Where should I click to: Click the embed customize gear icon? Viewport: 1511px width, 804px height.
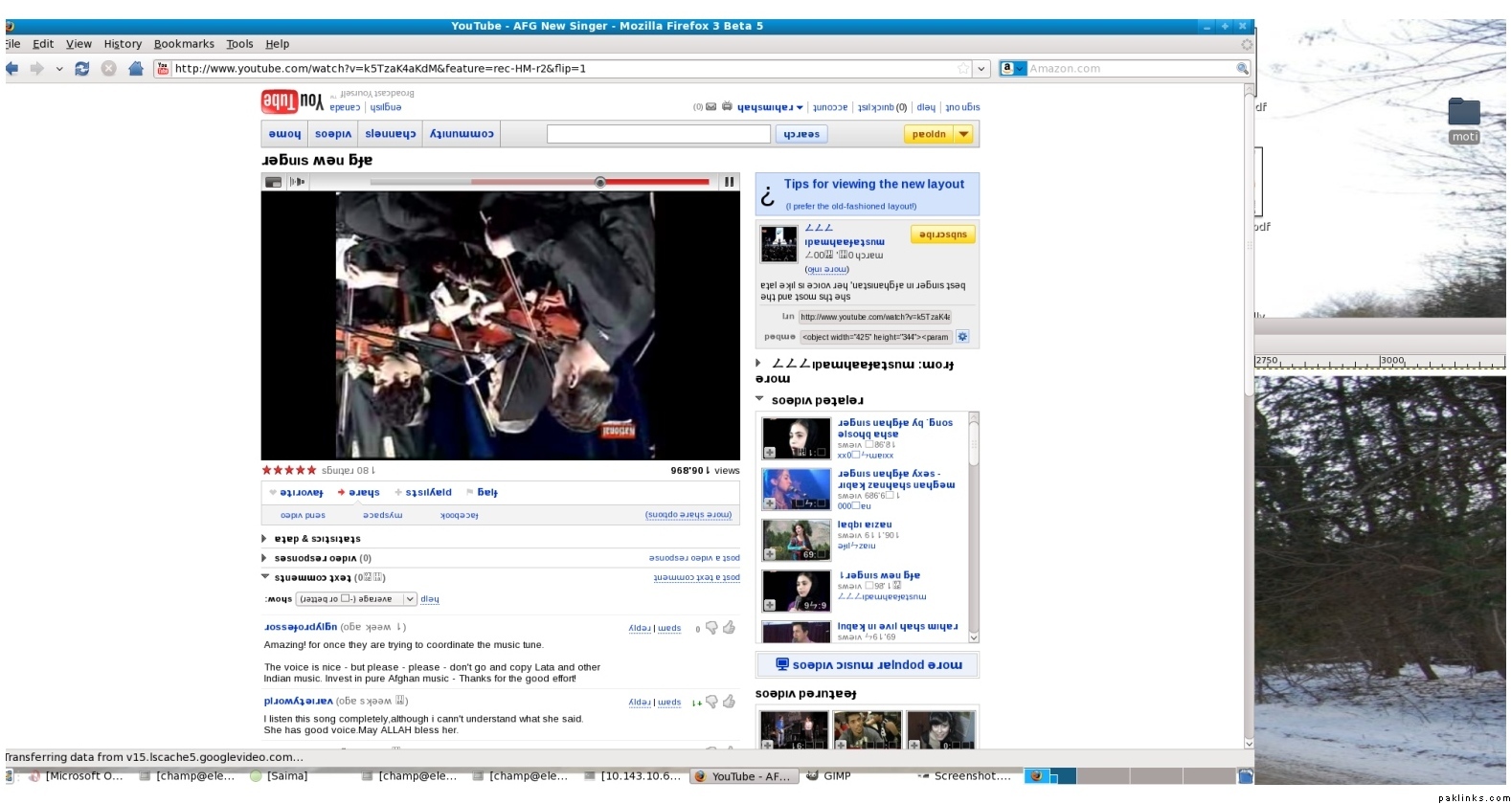[x=962, y=337]
